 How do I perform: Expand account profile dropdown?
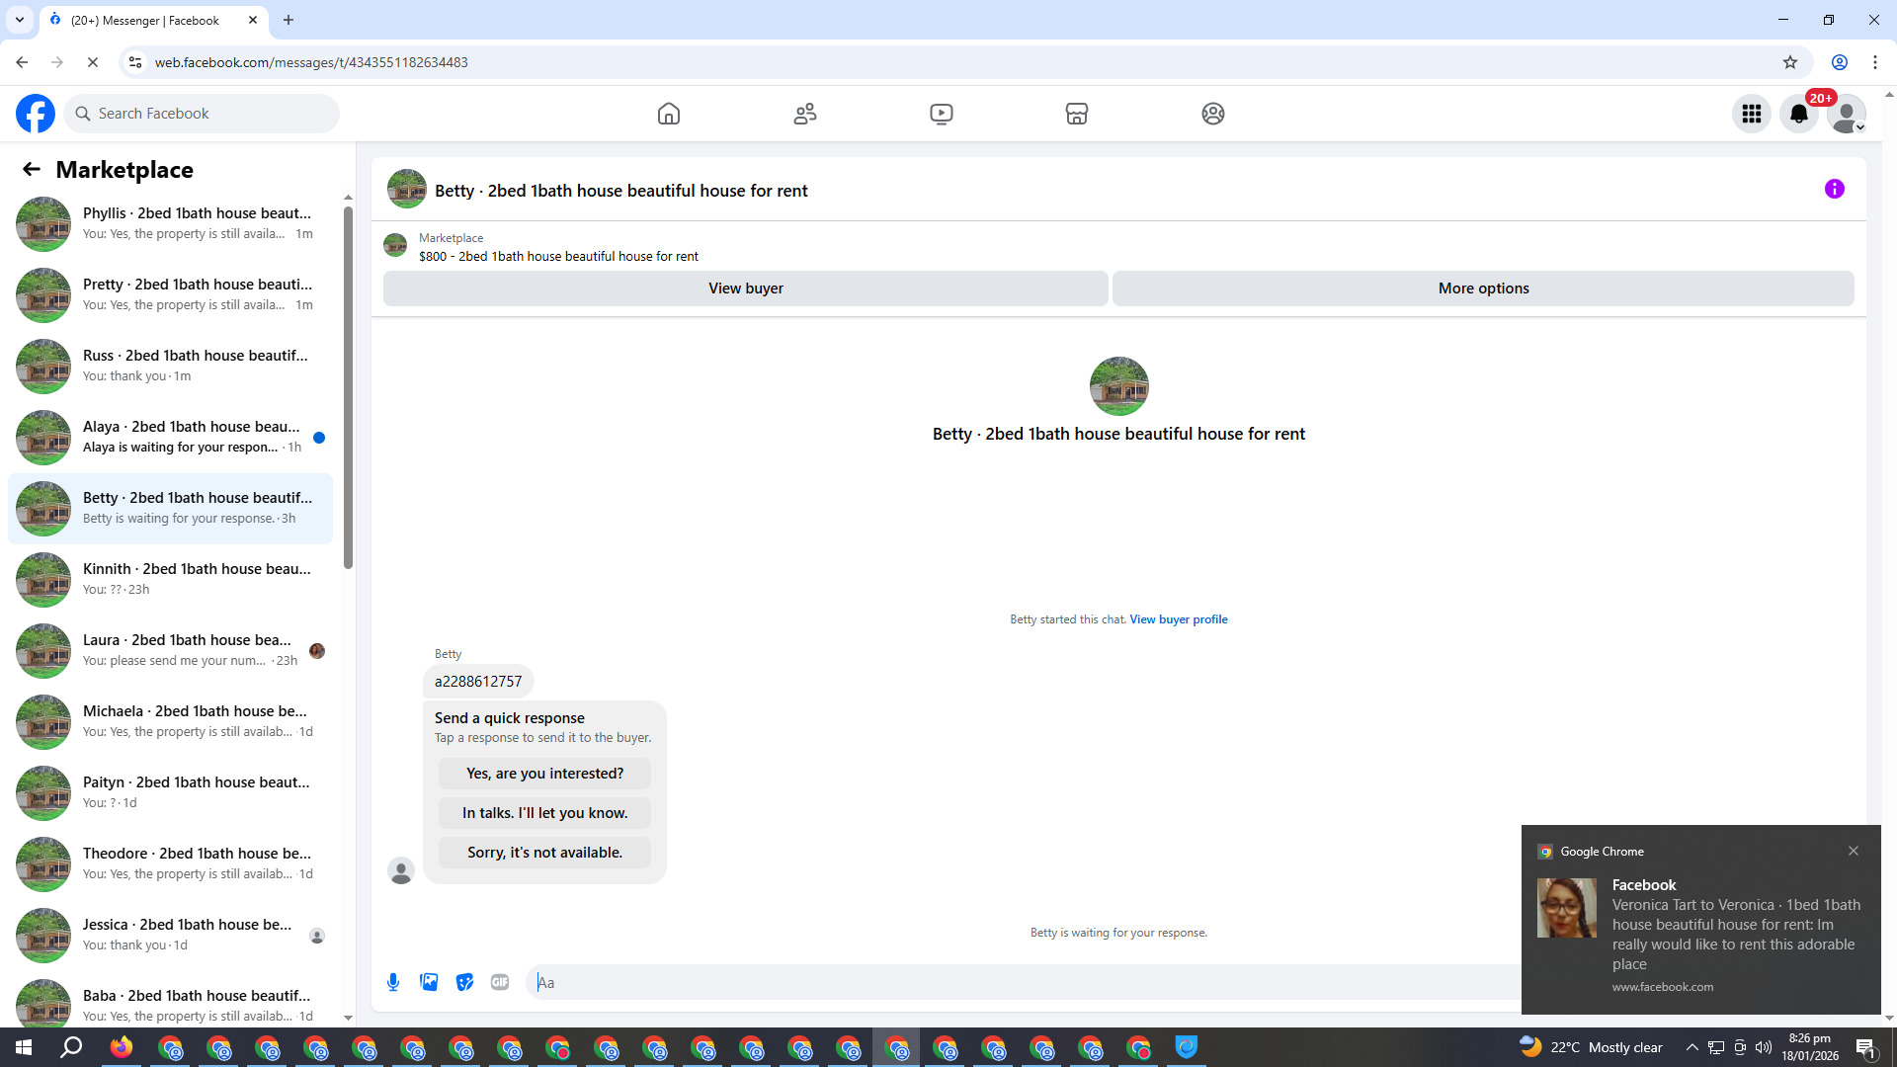pyautogui.click(x=1846, y=114)
